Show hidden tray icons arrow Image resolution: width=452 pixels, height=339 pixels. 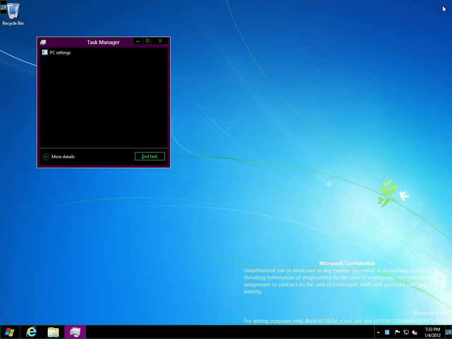point(378,332)
